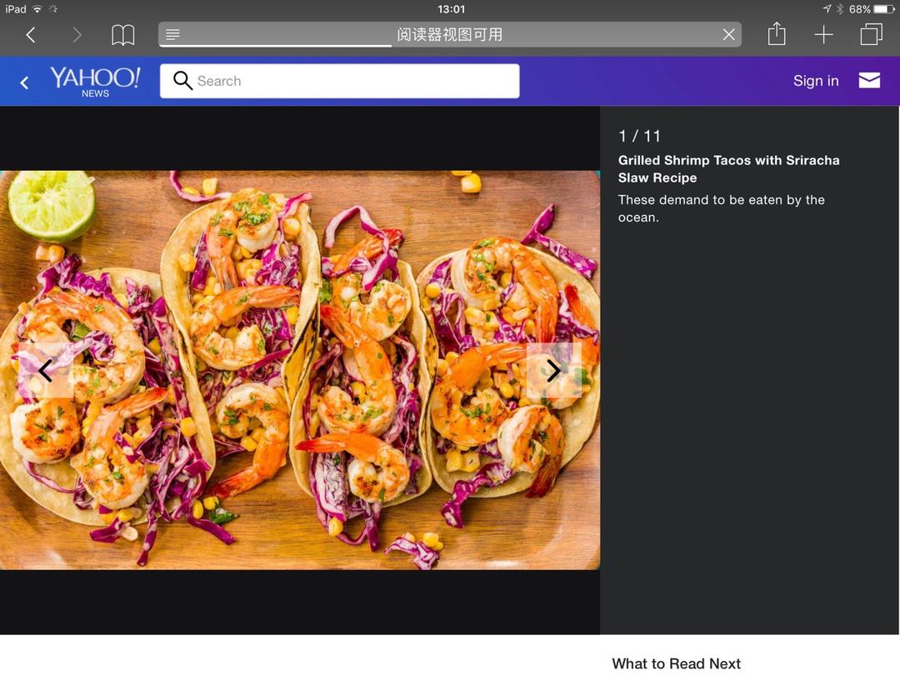Tap the battery indicator in status bar

(884, 9)
